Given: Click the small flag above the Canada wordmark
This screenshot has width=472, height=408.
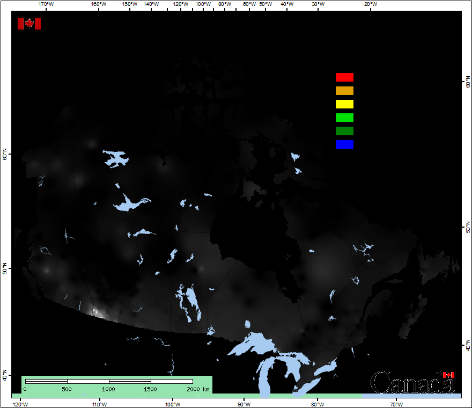Looking at the screenshot, I should pyautogui.click(x=448, y=375).
